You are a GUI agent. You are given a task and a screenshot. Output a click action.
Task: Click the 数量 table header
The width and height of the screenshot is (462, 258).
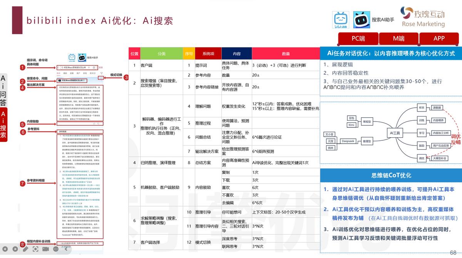286,53
